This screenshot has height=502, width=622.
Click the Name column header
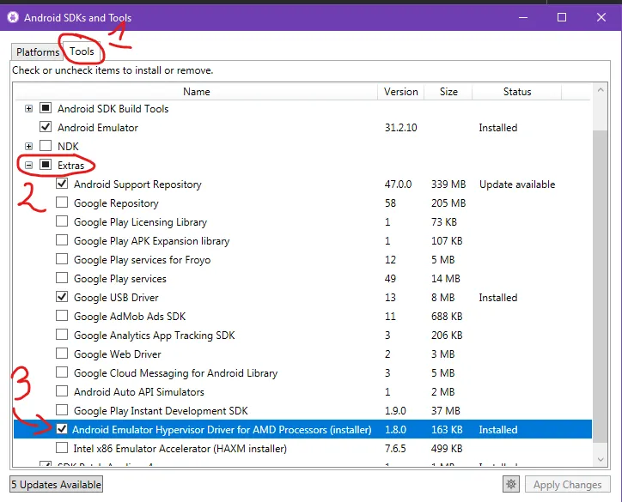point(197,92)
